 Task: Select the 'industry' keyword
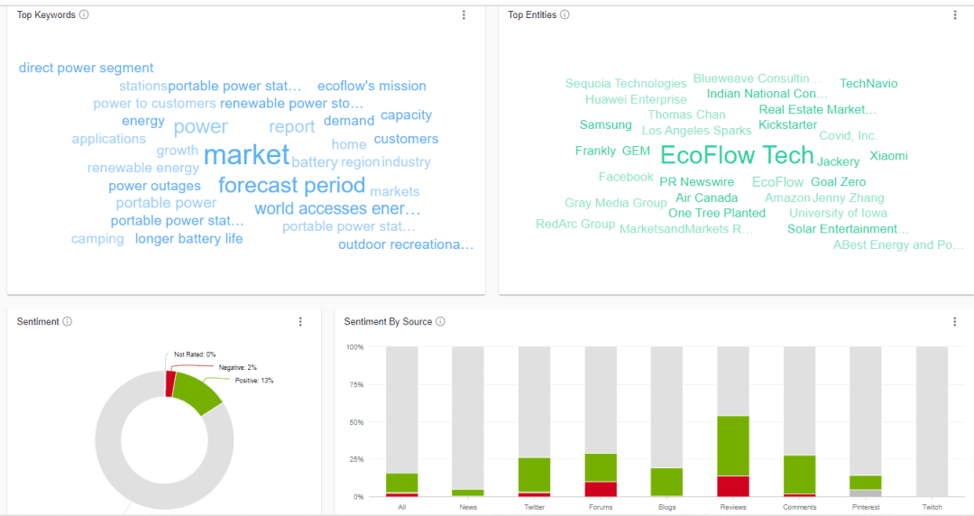pos(406,161)
